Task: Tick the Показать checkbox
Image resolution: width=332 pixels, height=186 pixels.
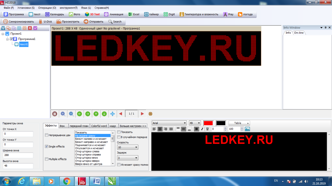Action: (x=119, y=132)
